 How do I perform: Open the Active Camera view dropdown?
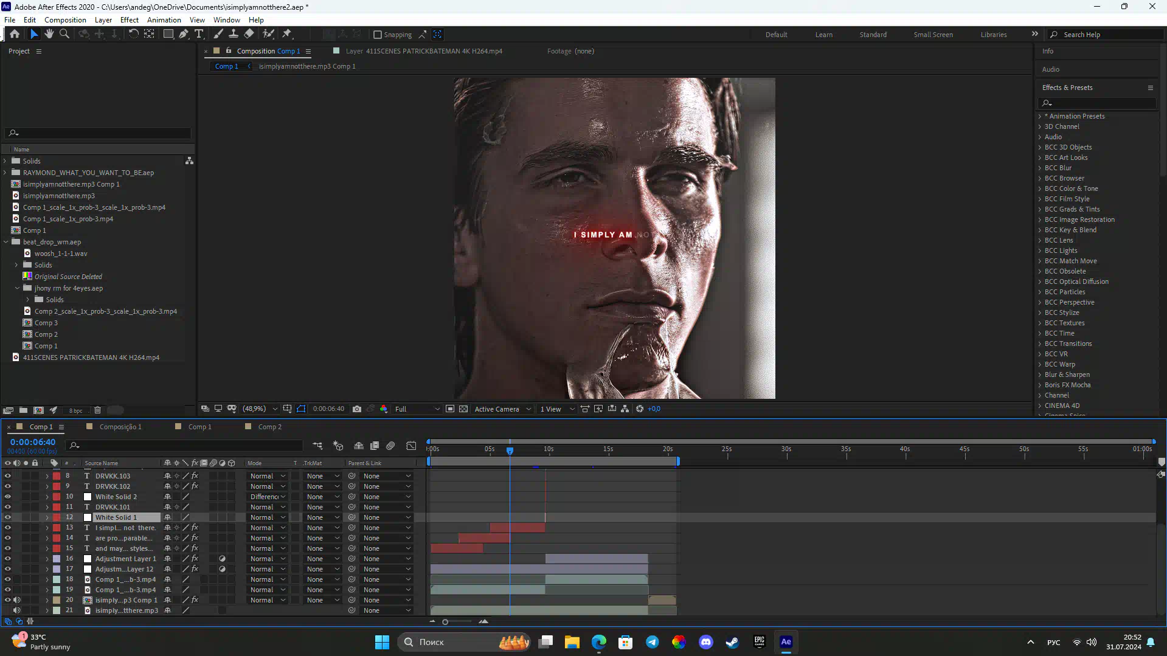(x=503, y=409)
